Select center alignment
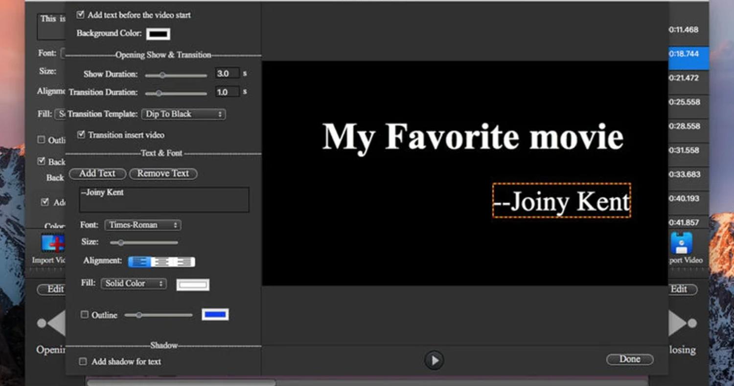This screenshot has width=734, height=386. click(x=162, y=262)
